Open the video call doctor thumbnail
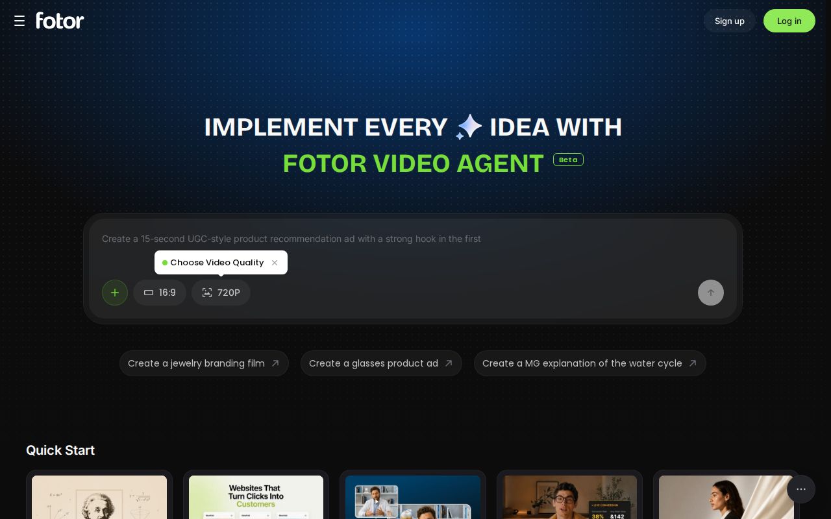Viewport: 831px width, 519px height. [413, 497]
